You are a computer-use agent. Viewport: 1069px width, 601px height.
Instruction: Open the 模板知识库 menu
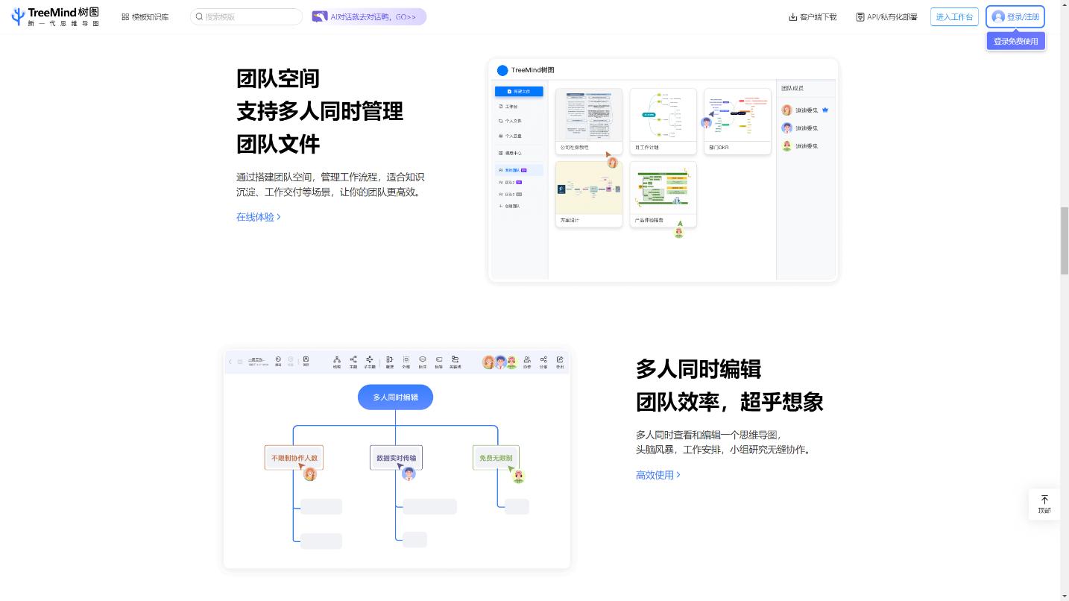(x=145, y=16)
